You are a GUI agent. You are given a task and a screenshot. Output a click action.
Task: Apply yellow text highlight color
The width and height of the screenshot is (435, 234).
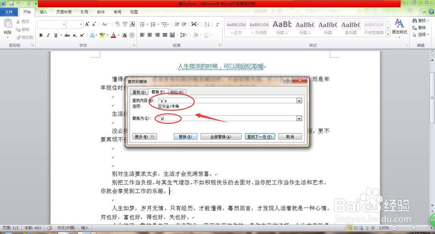(x=102, y=35)
